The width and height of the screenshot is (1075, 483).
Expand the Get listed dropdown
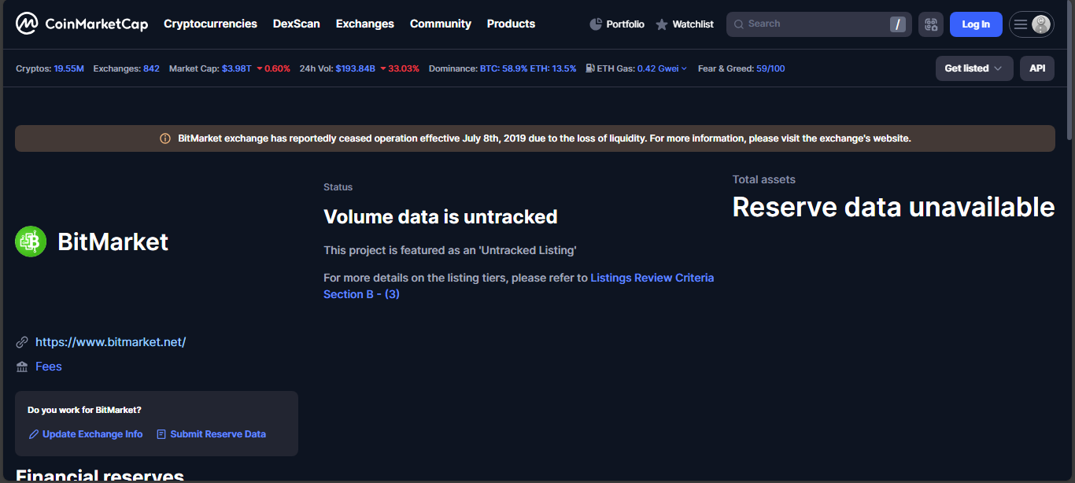973,68
